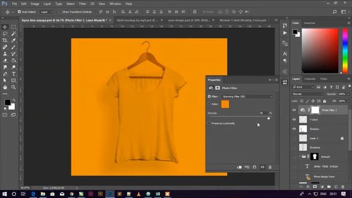The image size is (352, 198).
Task: Select the Rectangle shape tool
Action: [x=13, y=80]
